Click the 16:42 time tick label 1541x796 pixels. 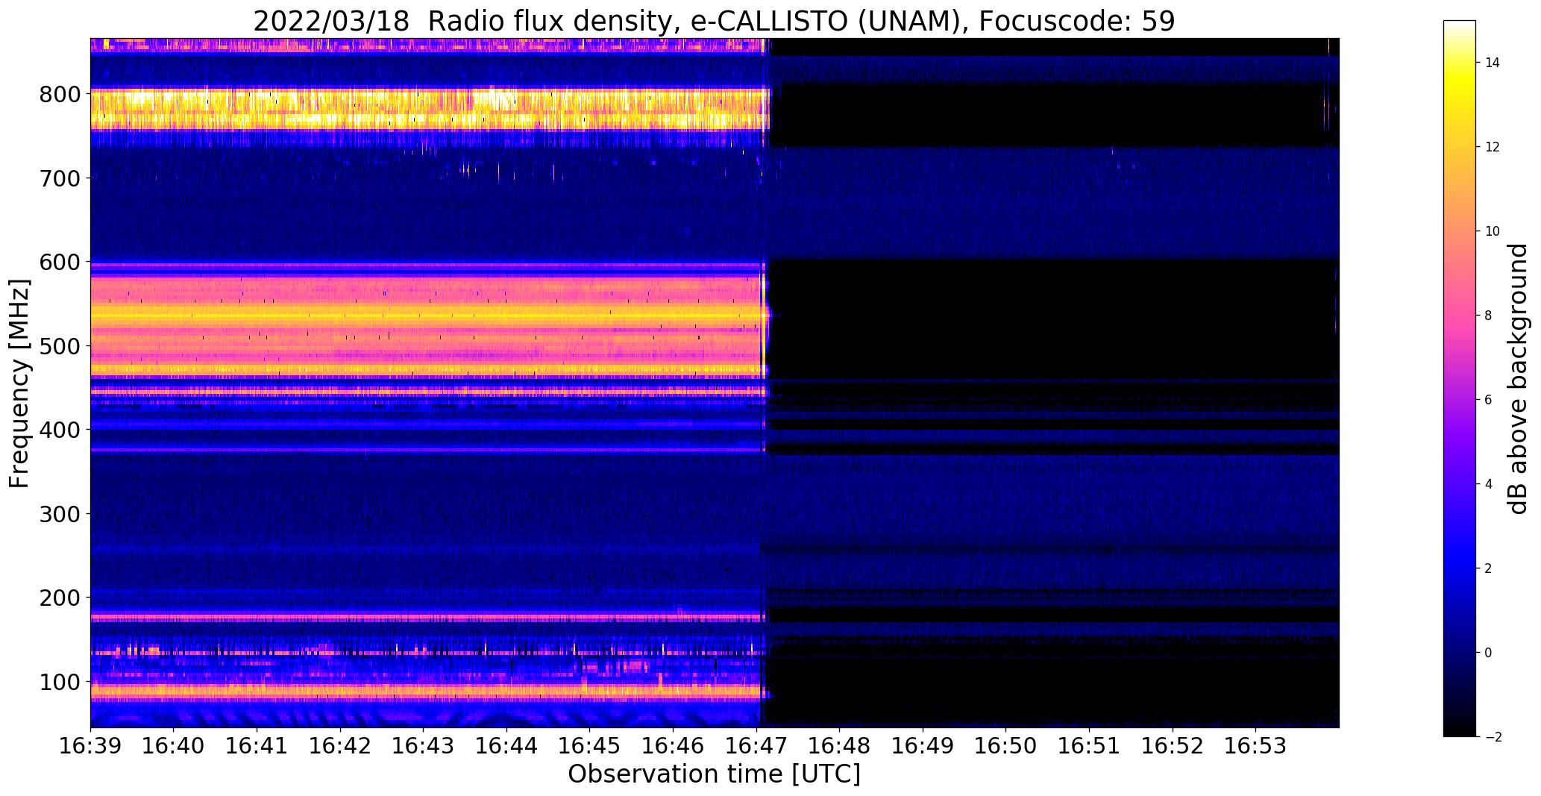click(340, 747)
